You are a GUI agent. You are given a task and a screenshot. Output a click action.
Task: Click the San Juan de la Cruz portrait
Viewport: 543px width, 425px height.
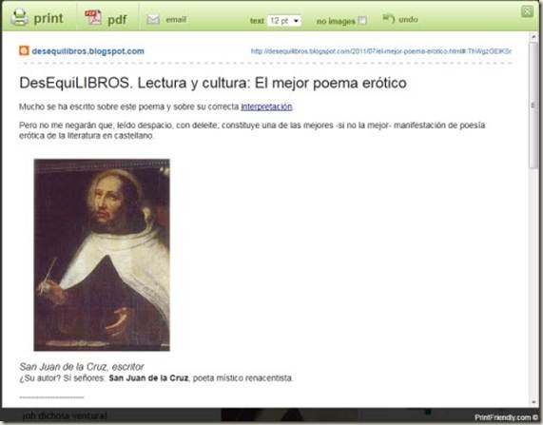click(x=102, y=255)
